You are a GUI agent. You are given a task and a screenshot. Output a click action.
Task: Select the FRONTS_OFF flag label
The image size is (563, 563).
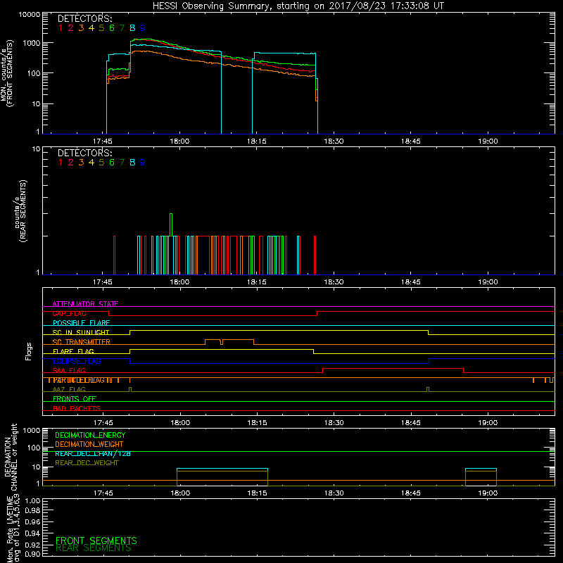[x=75, y=399]
